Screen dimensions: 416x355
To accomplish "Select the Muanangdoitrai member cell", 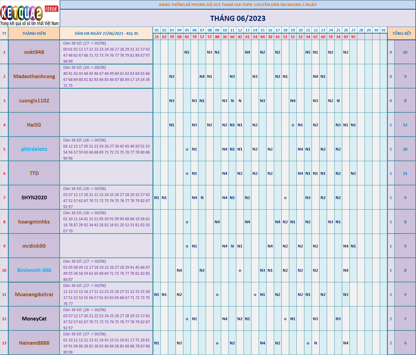I will click(34, 294).
